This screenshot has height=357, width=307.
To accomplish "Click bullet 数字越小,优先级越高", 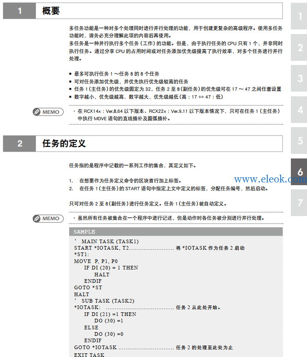I will tap(148, 97).
